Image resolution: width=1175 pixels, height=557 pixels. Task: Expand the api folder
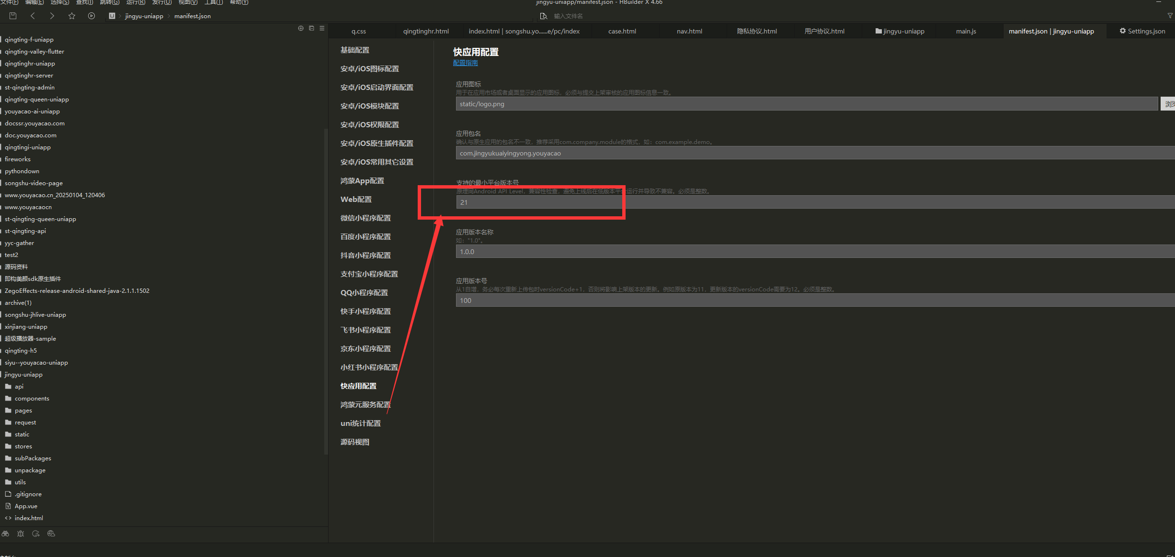[19, 387]
